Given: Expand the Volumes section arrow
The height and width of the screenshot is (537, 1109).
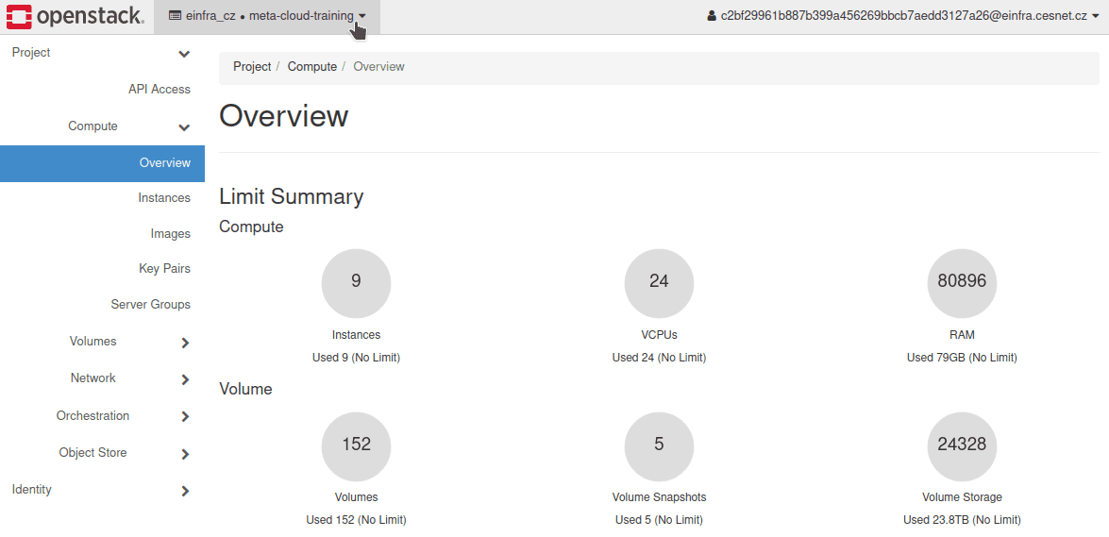Looking at the screenshot, I should (185, 343).
